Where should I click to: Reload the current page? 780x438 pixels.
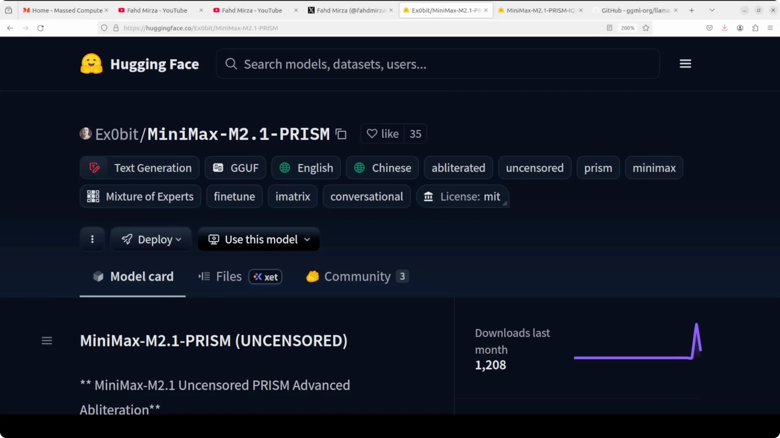41,28
